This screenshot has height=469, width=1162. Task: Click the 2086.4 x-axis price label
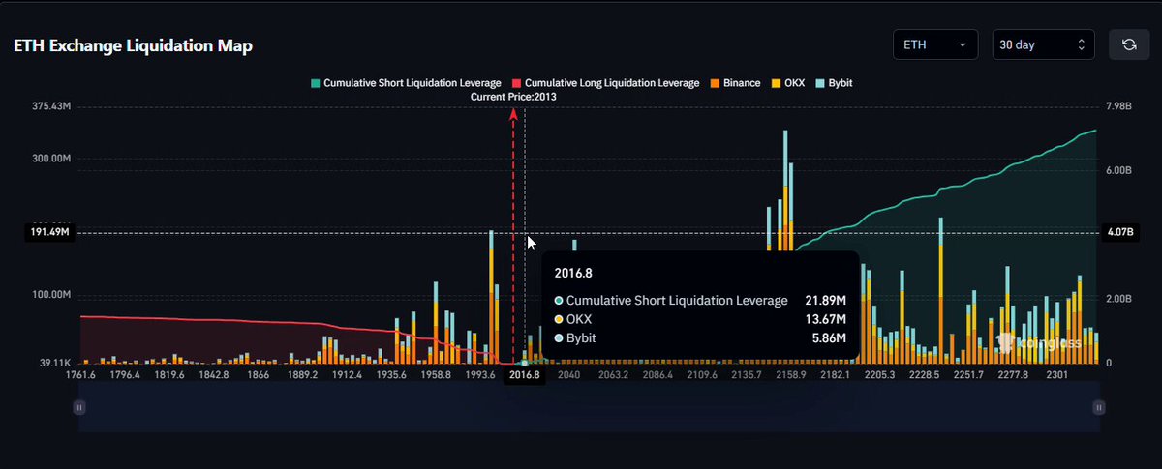[657, 374]
